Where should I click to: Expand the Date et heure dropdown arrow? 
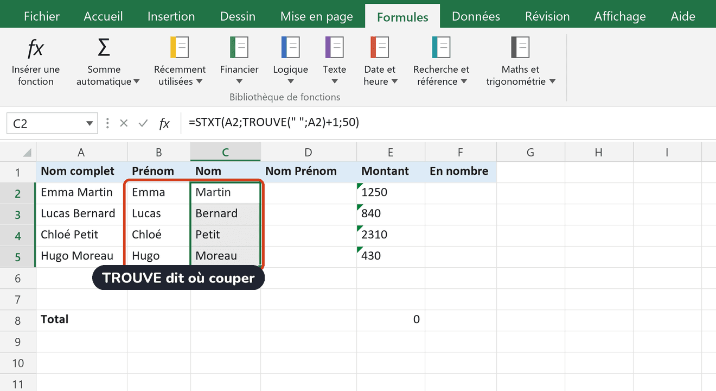click(394, 81)
